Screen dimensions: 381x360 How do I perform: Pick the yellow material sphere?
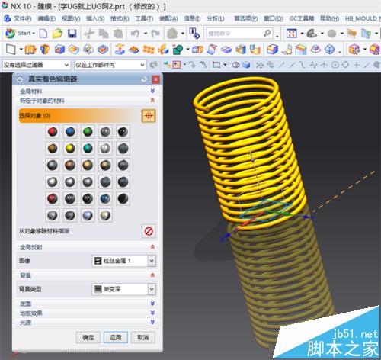click(70, 149)
